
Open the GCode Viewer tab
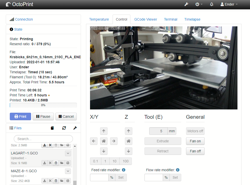click(x=145, y=19)
